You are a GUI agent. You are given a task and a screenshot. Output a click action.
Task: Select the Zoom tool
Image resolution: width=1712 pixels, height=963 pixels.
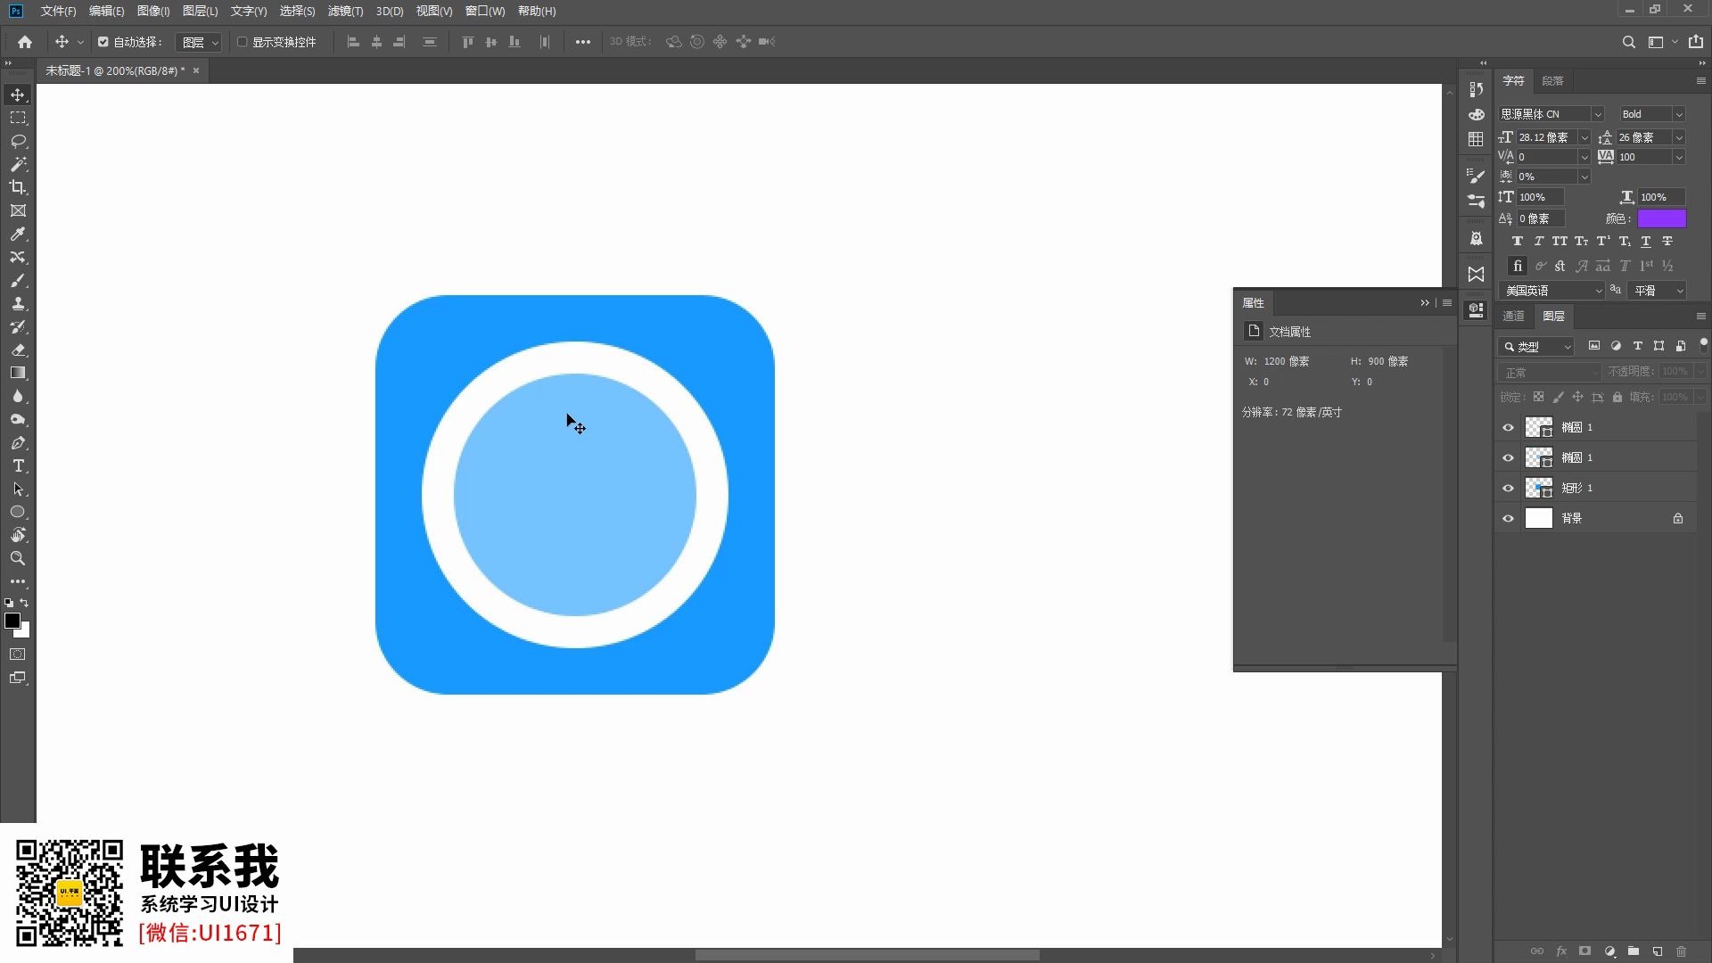(x=18, y=558)
